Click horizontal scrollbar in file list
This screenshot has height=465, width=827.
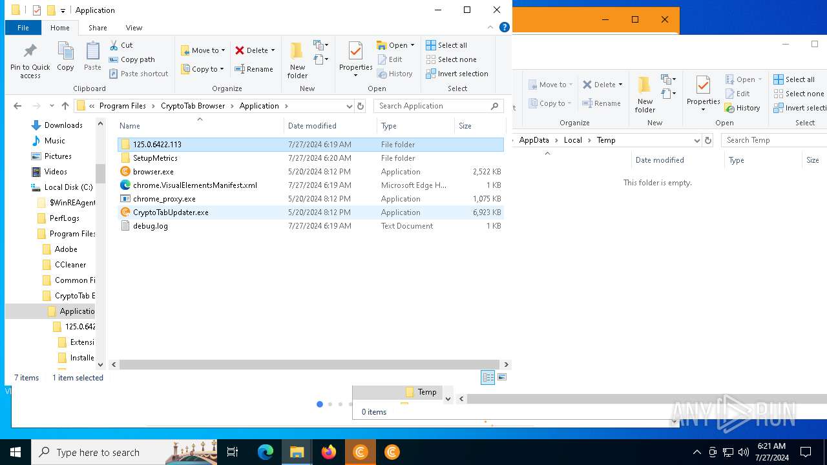[x=309, y=365]
